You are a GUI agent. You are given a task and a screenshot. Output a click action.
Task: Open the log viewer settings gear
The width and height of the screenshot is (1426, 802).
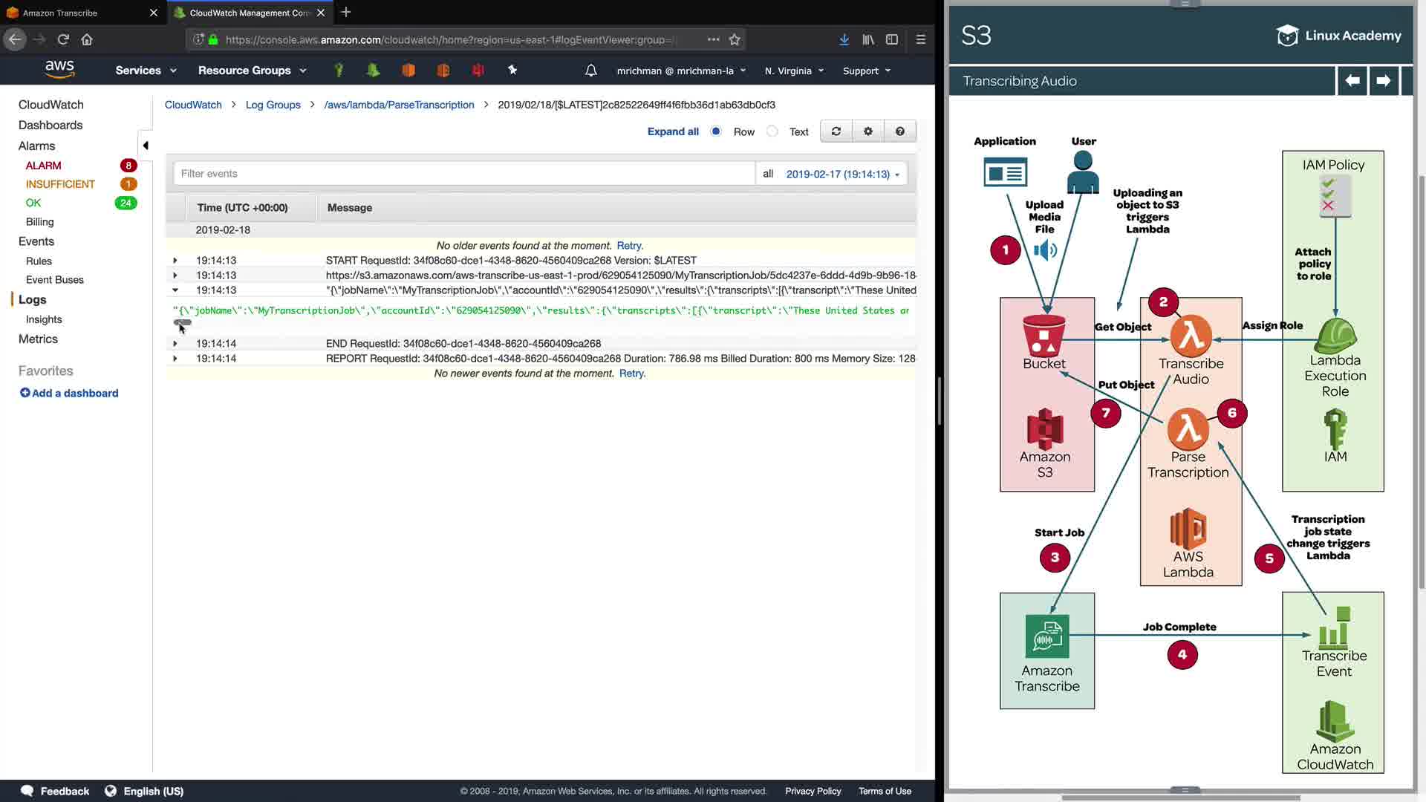868,131
